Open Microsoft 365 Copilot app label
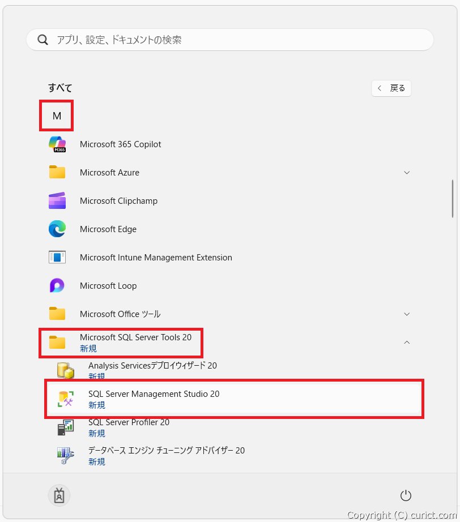Viewport: 460px width, 522px height. (120, 144)
